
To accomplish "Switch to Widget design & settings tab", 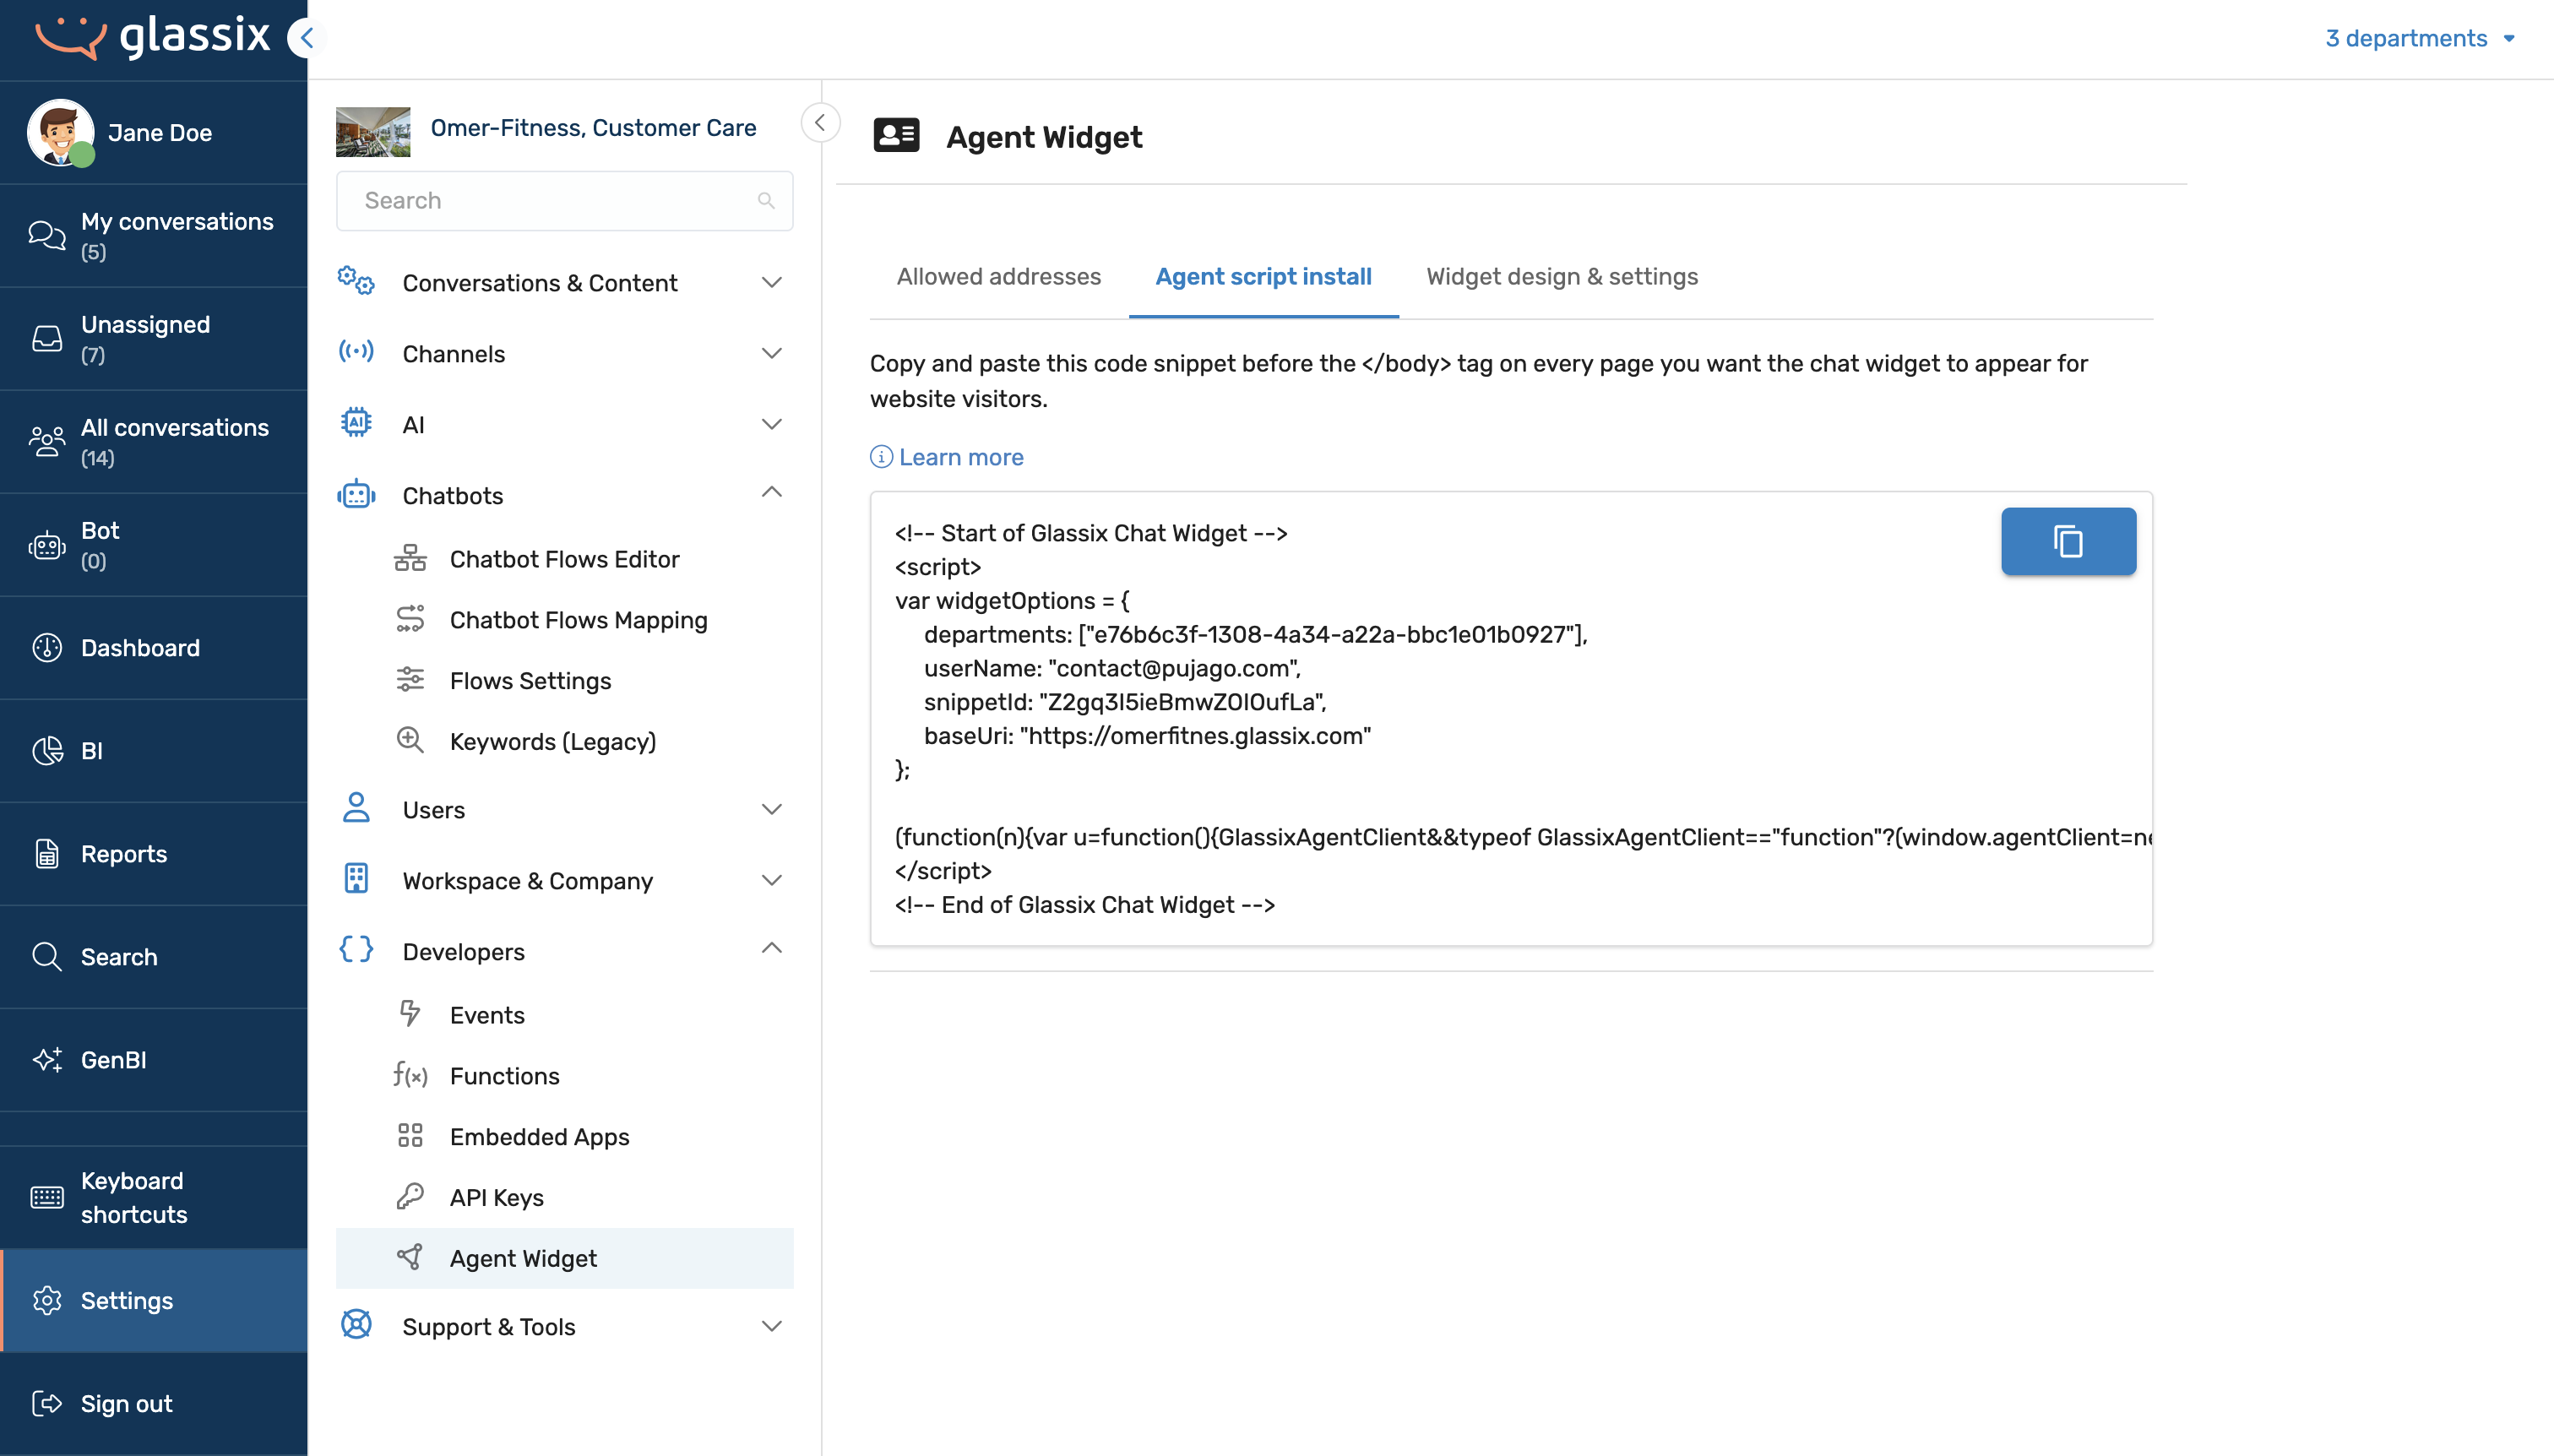I will click(1562, 277).
